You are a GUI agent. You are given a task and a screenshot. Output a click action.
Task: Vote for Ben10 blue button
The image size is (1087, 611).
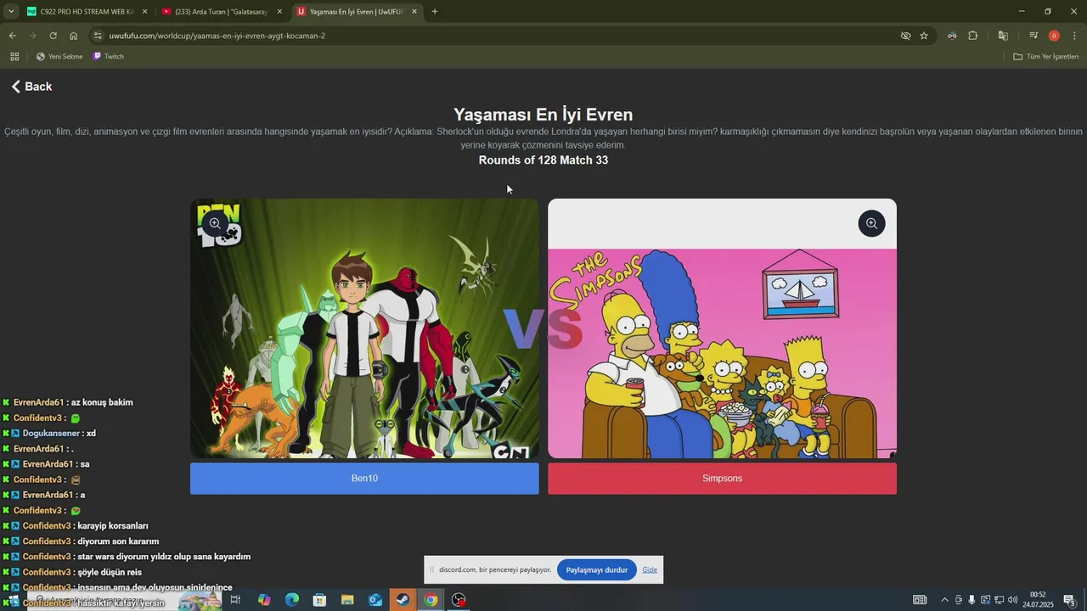pyautogui.click(x=364, y=479)
